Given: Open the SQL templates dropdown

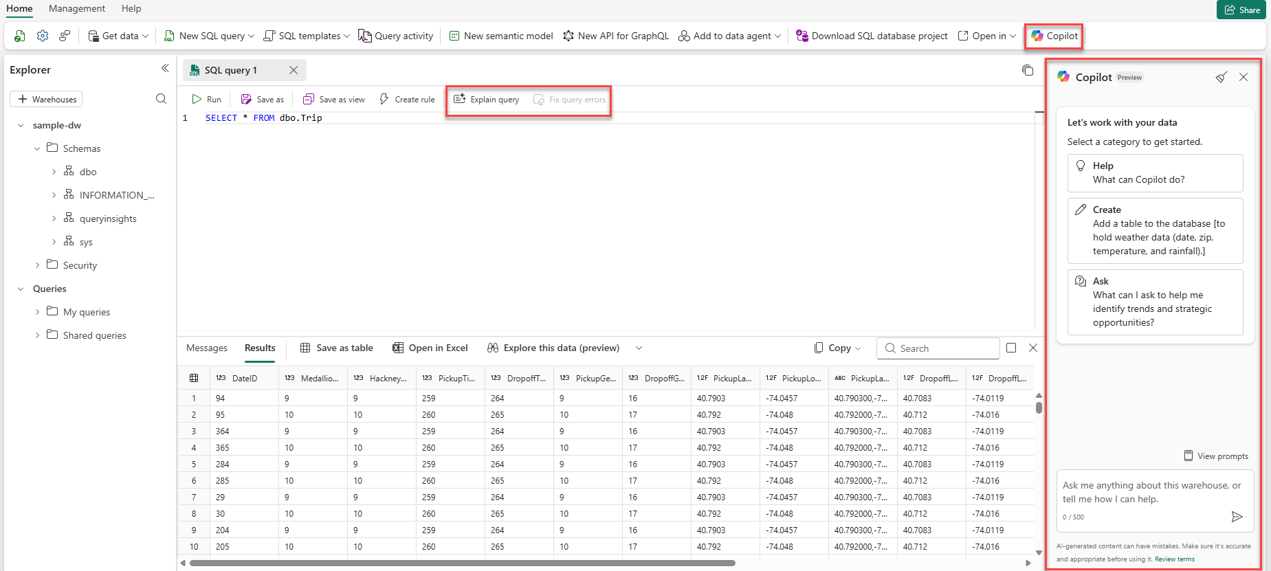Looking at the screenshot, I should 307,36.
